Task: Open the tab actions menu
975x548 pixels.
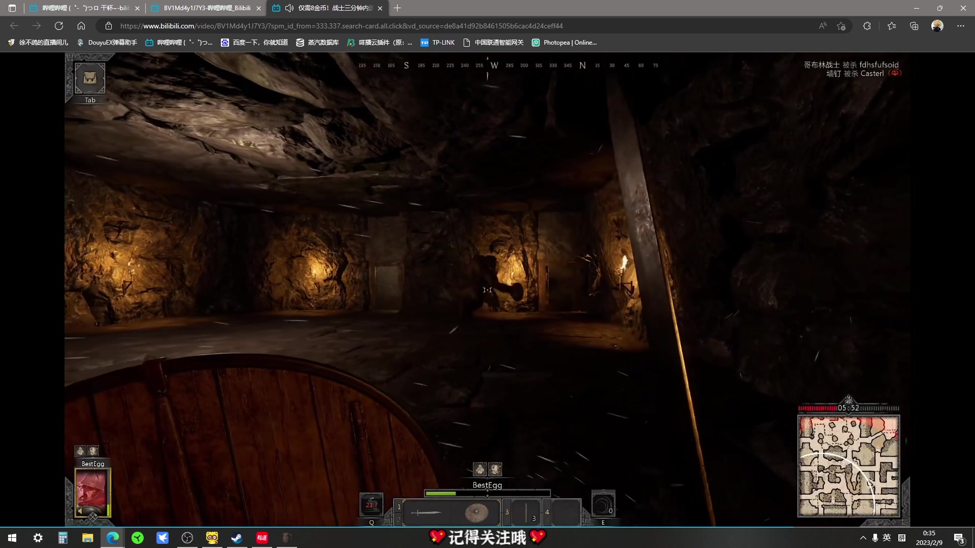Action: tap(12, 8)
